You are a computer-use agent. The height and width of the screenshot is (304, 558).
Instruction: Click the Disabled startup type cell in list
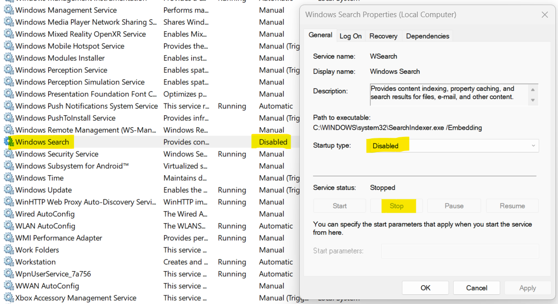pos(273,142)
